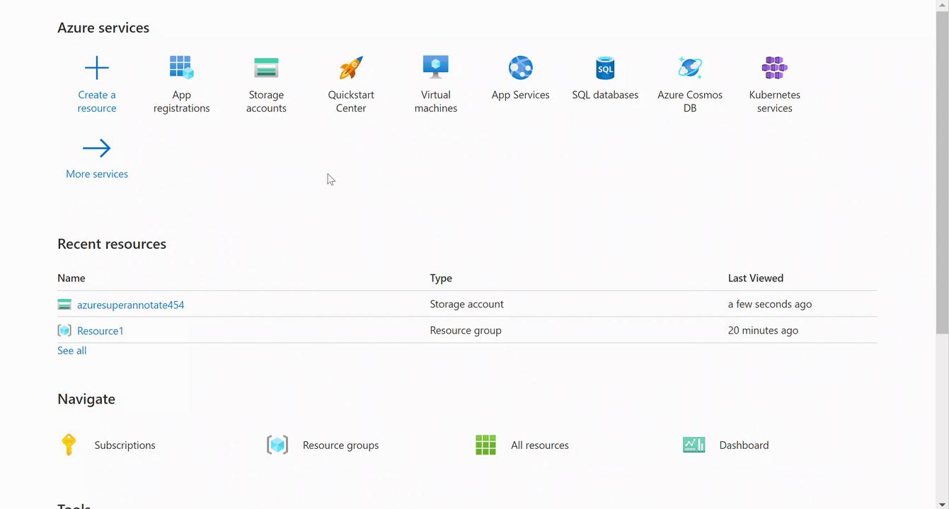Click the Storage account type cell
This screenshot has height=509, width=949.
467,304
